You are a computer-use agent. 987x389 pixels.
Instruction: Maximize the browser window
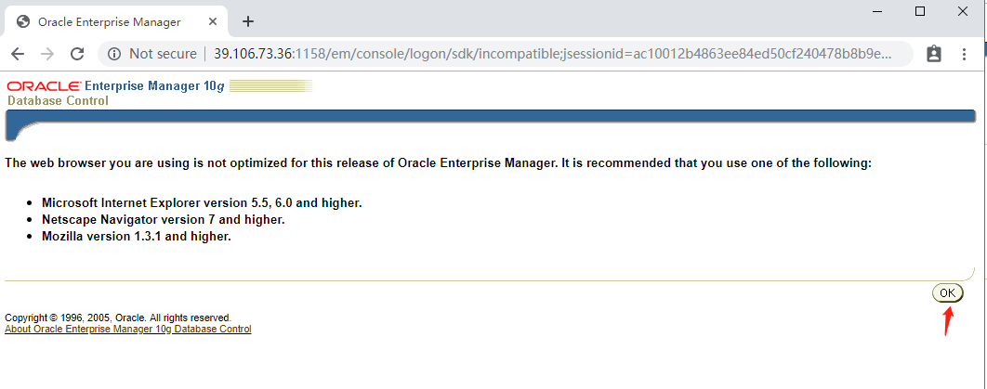coord(920,11)
